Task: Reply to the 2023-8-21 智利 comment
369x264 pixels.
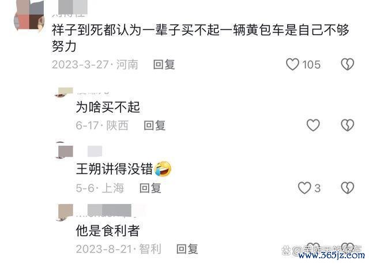Action: 187,249
